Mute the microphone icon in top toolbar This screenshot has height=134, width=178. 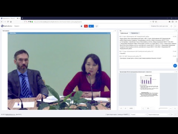(81, 26)
